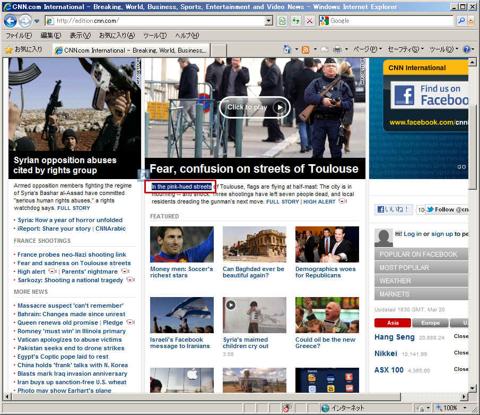
Task: Open 'France probes neo-Nazi shooting link'
Action: (x=72, y=255)
